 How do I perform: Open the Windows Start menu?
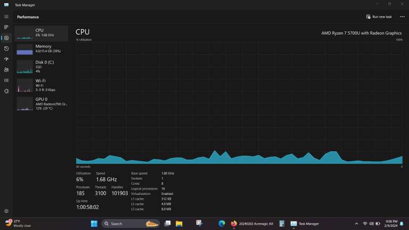[94, 224]
